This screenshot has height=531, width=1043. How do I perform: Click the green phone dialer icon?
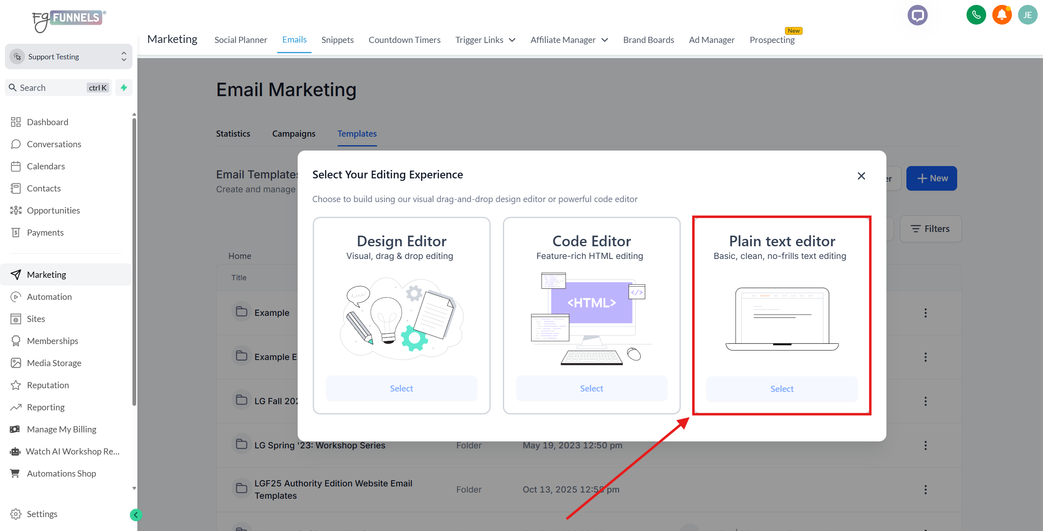(x=976, y=15)
